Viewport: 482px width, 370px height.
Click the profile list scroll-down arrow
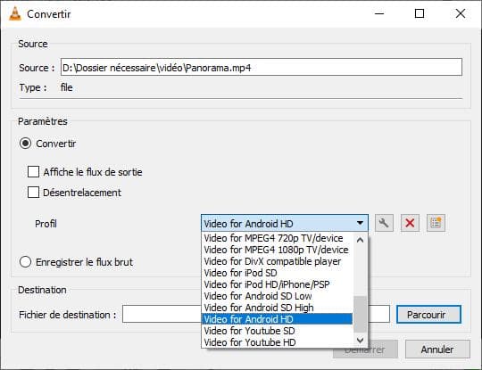(x=361, y=341)
